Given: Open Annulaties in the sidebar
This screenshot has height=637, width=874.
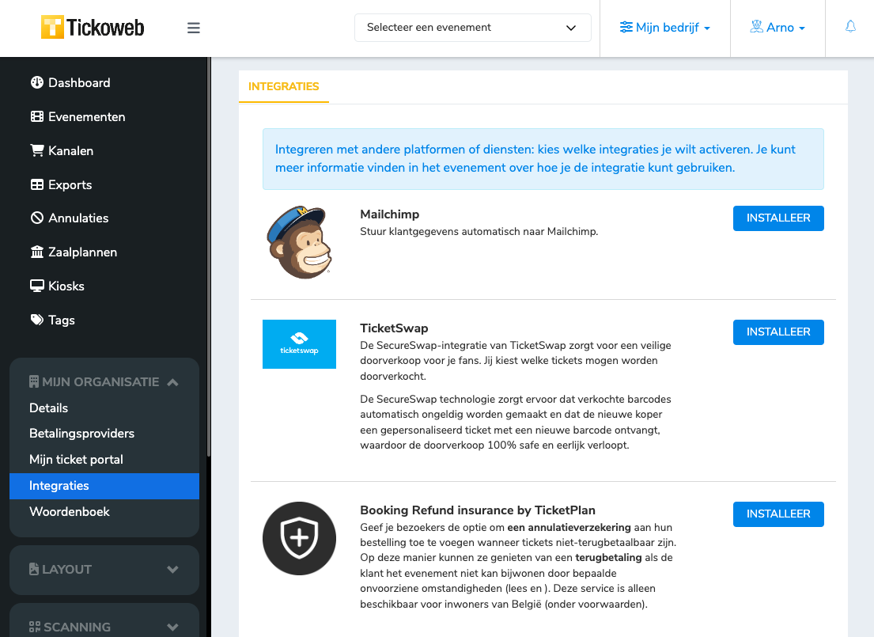Looking at the screenshot, I should [69, 218].
